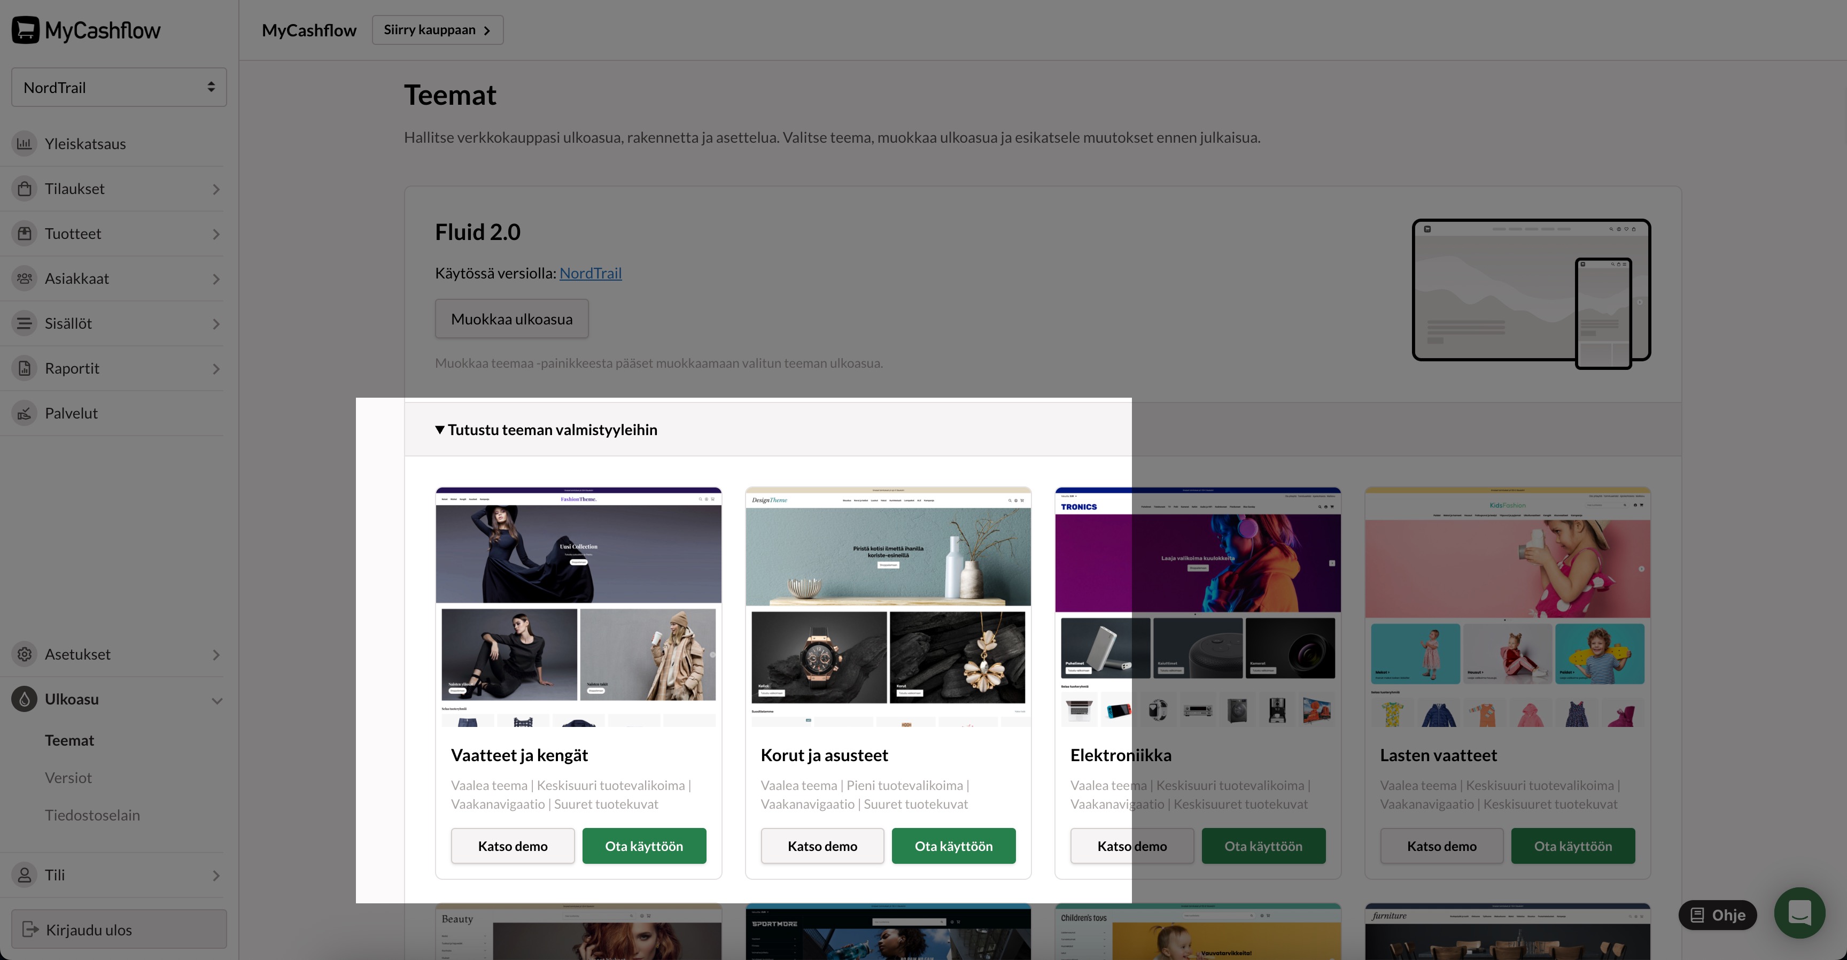The width and height of the screenshot is (1847, 960).
Task: Click the Elektroniikka theme preview thumbnail
Action: tap(1197, 607)
